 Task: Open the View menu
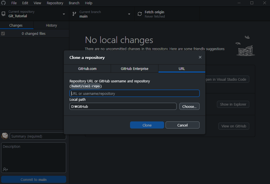pos(37,3)
